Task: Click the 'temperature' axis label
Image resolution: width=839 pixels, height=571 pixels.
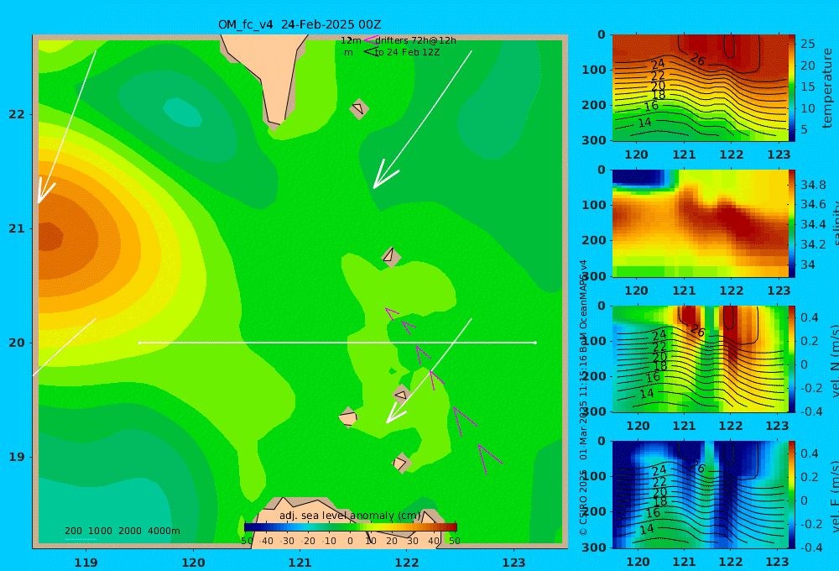Action: [828, 88]
